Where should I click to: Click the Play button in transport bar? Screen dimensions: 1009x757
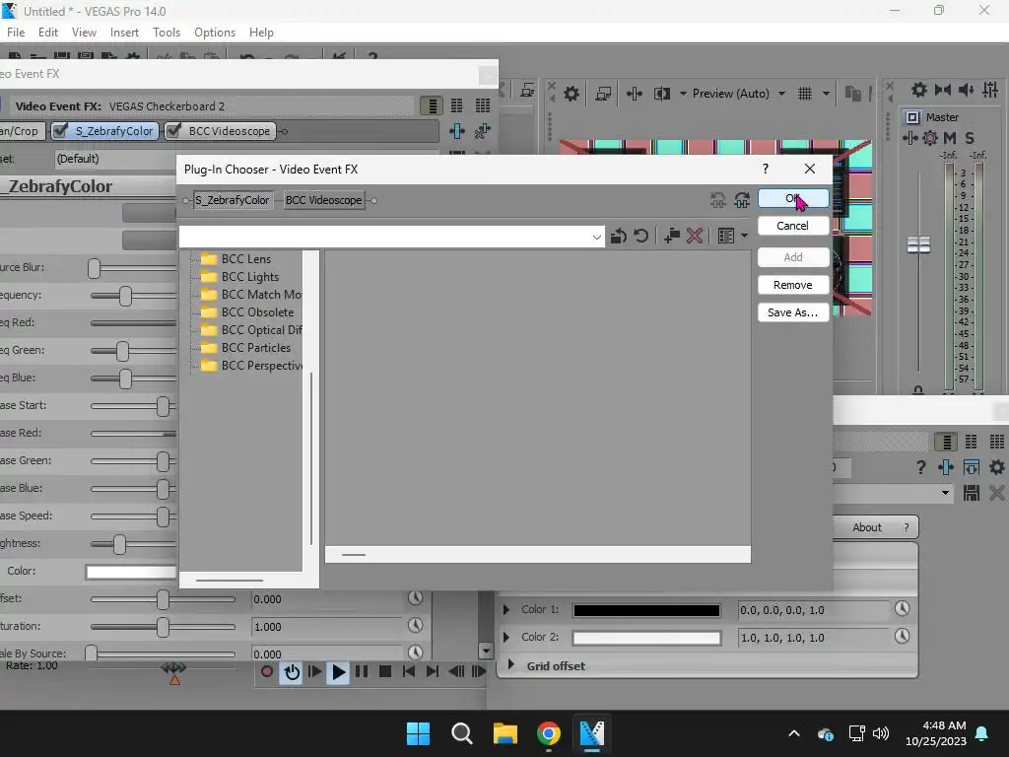(x=338, y=672)
